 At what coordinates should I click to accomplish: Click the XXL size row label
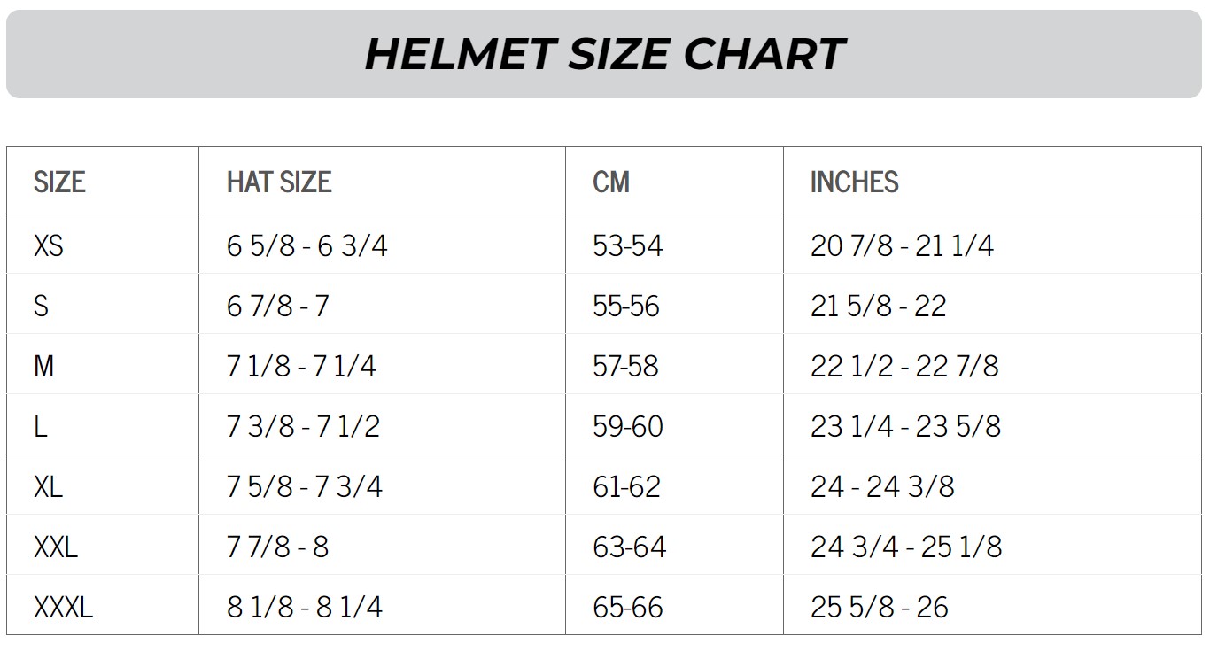[56, 547]
